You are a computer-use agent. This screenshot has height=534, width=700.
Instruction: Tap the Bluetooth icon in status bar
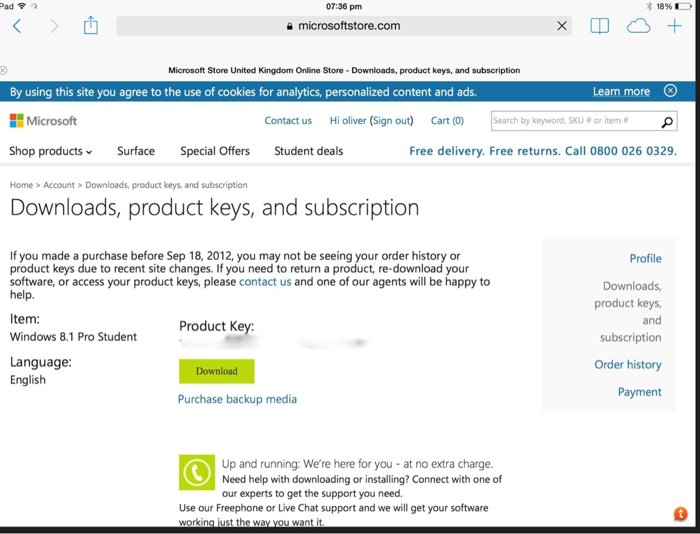tap(649, 6)
